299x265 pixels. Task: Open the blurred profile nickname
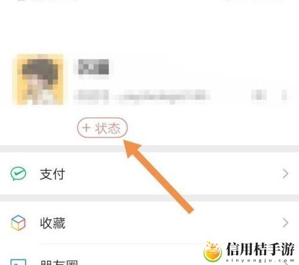(93, 67)
